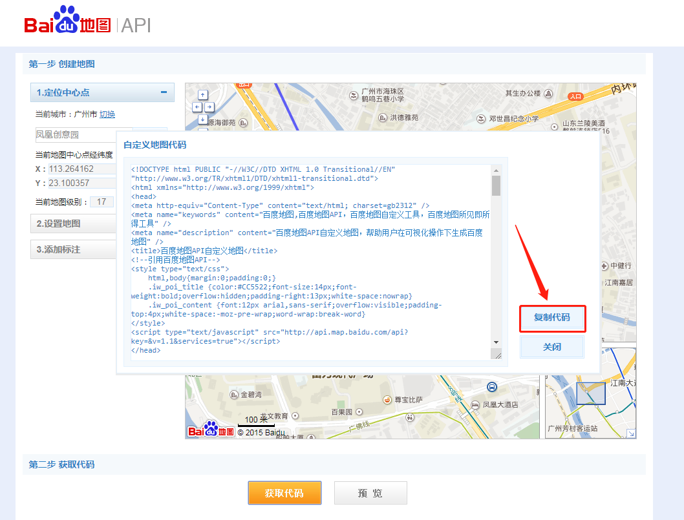Click the 凤凰大酒店 hotel marker icon
684x520 pixels.
(476, 404)
